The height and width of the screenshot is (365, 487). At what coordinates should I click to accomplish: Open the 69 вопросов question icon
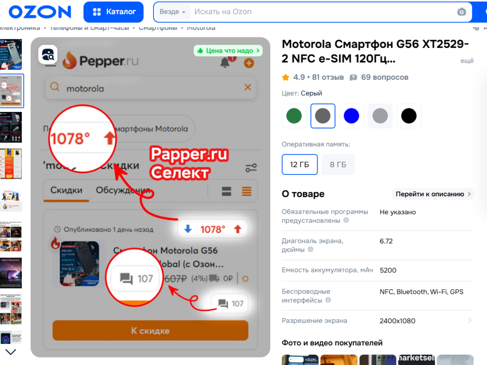click(x=353, y=77)
